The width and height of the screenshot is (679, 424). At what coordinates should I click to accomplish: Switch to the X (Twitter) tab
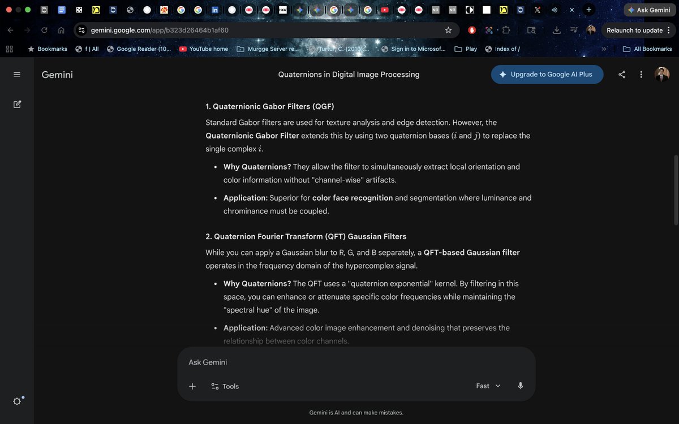(537, 10)
